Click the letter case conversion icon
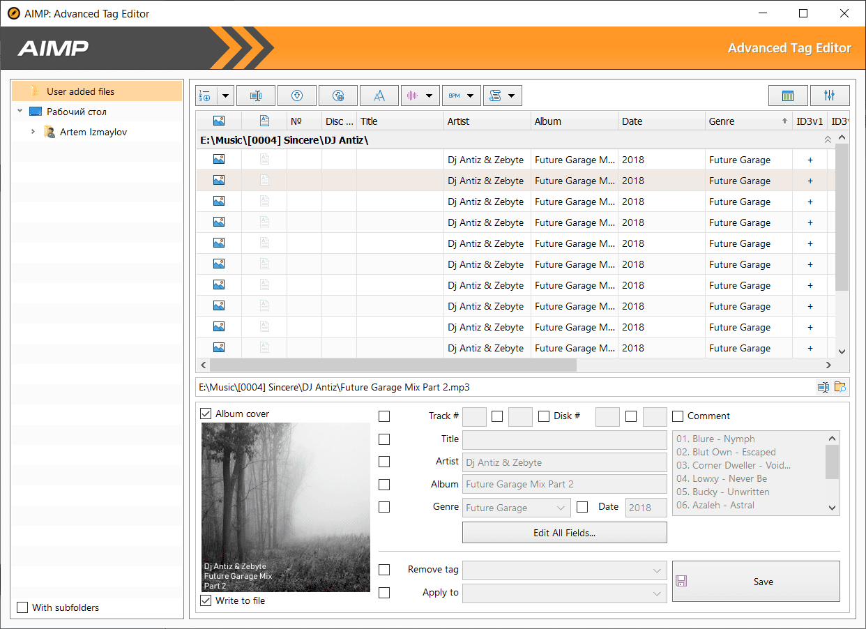The width and height of the screenshot is (866, 629). (x=379, y=96)
